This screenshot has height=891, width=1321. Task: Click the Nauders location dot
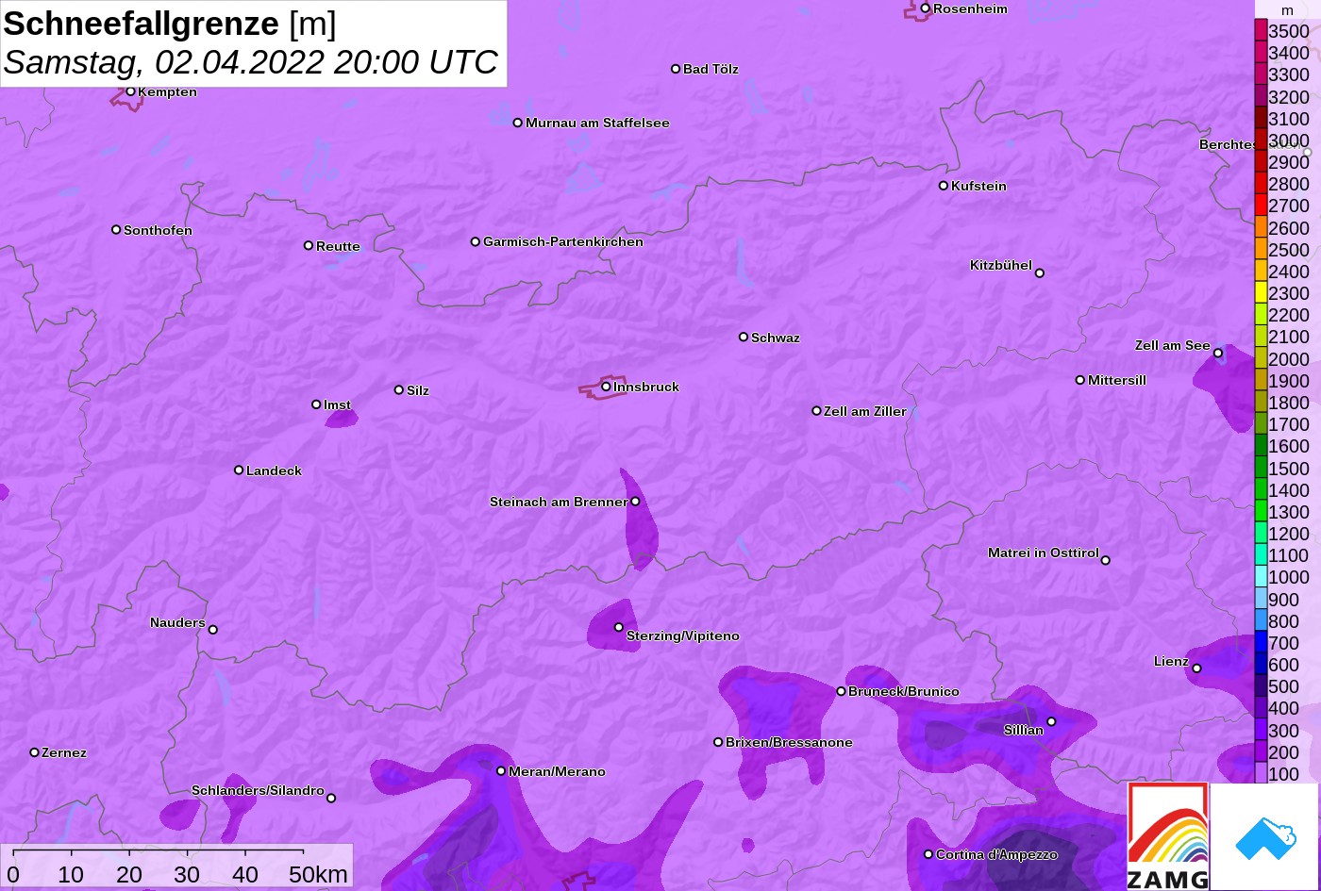coord(213,630)
